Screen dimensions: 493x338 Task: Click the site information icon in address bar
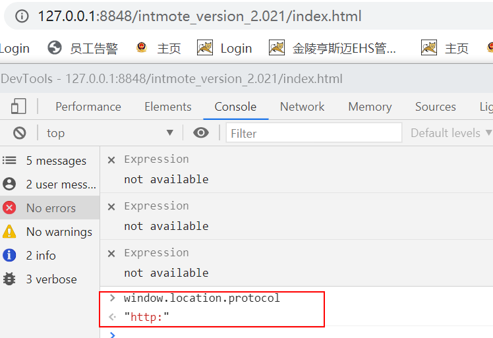pos(22,16)
